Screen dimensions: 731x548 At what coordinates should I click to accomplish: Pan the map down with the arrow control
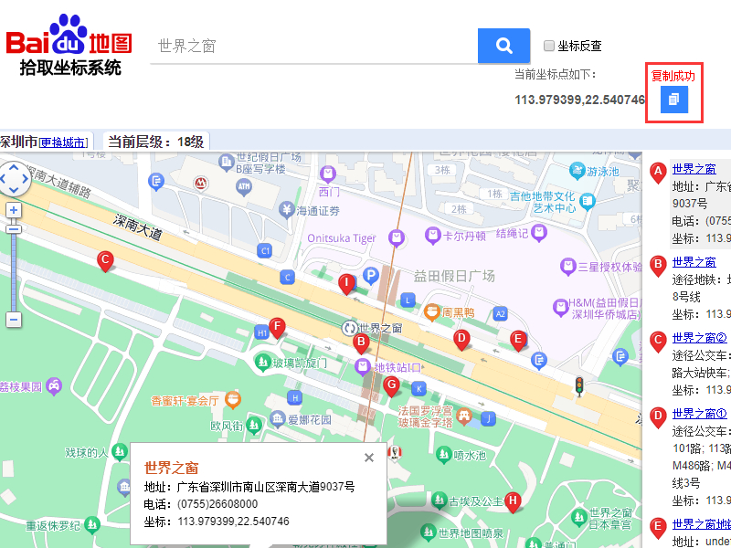pyautogui.click(x=14, y=190)
